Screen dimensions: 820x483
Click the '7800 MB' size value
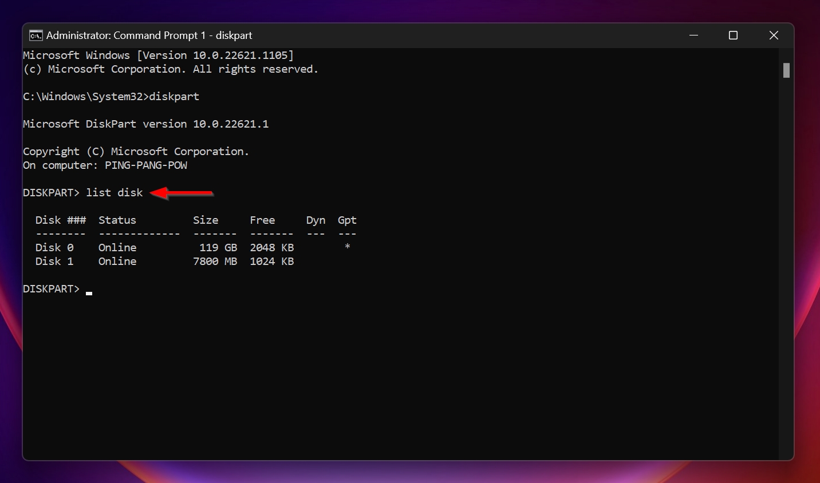click(215, 262)
